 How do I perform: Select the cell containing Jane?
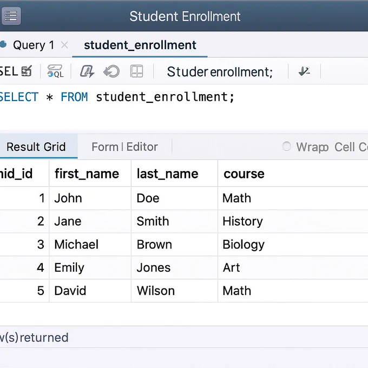tap(90, 221)
